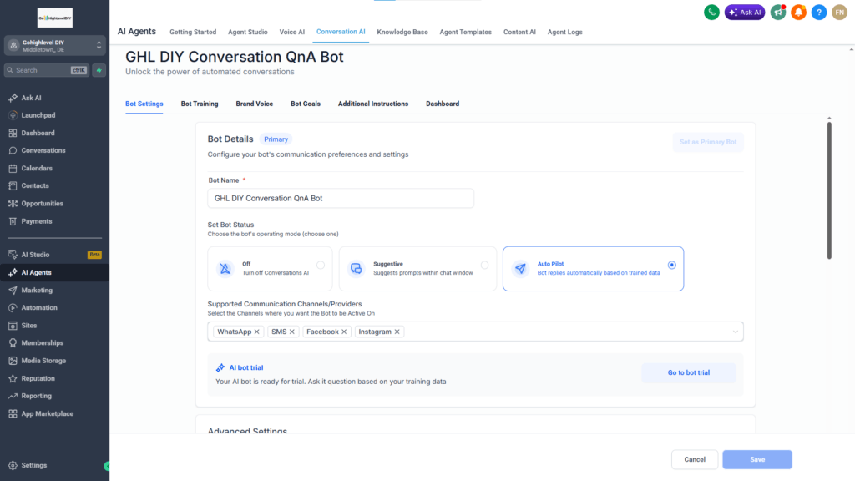Remove the Instagram channel tag
This screenshot has width=855, height=481.
pos(397,332)
